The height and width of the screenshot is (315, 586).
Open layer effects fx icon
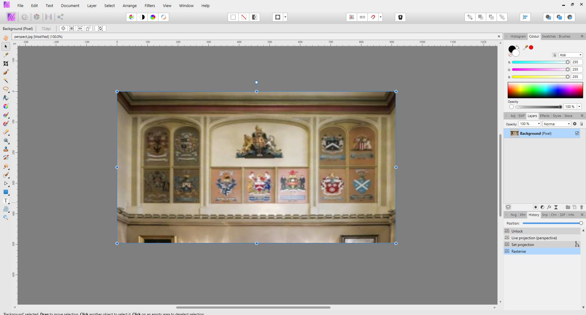[x=549, y=207]
